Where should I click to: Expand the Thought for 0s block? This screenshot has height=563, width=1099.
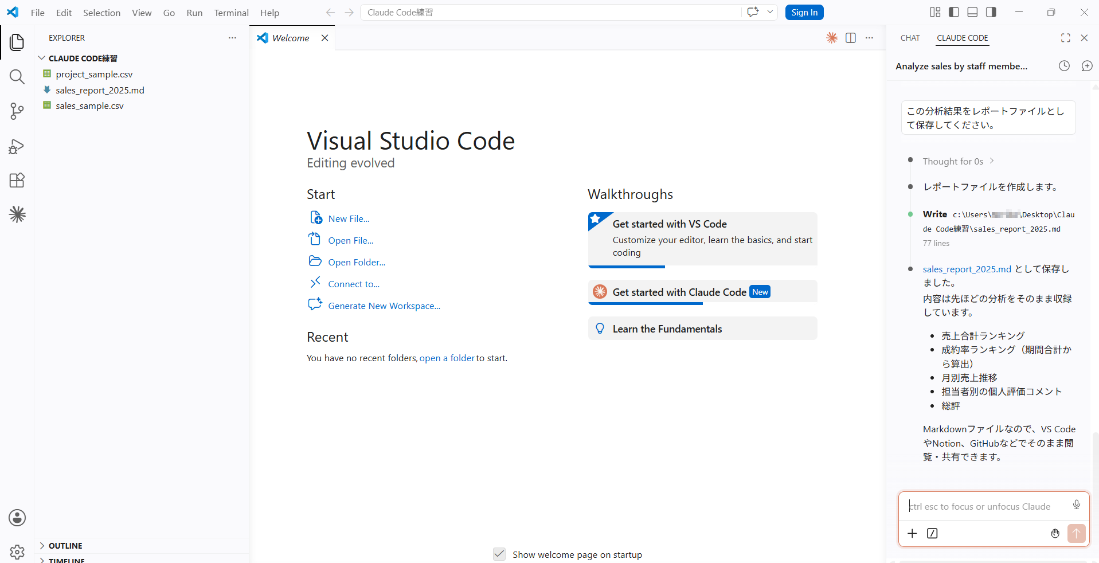pos(958,161)
